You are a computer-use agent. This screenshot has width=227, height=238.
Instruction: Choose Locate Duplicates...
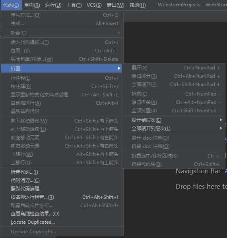pyautogui.click(x=62, y=222)
